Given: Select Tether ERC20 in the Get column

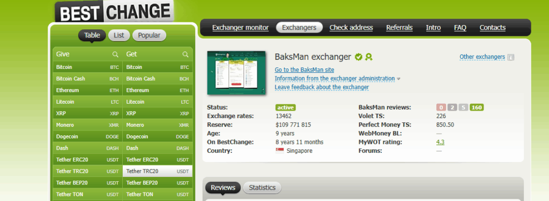Looking at the screenshot, I should point(158,159).
